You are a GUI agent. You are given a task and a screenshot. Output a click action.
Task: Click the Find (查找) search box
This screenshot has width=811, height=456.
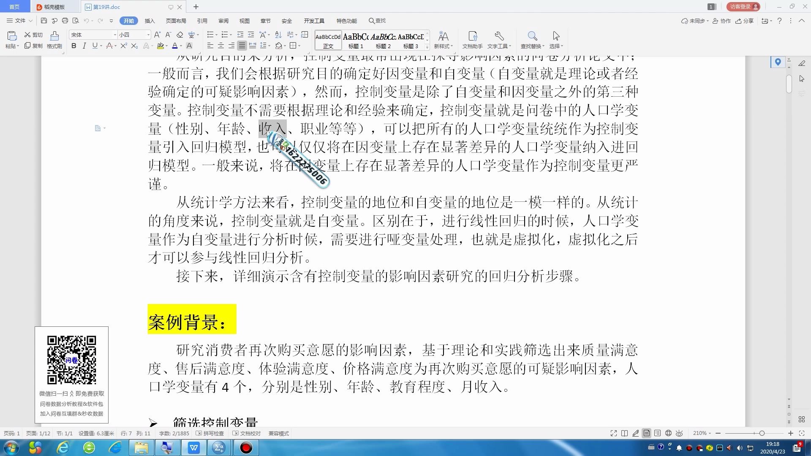coord(377,21)
